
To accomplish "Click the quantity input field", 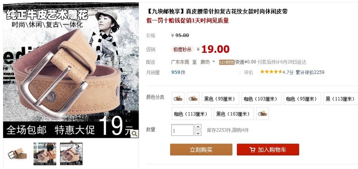I will [182, 130].
